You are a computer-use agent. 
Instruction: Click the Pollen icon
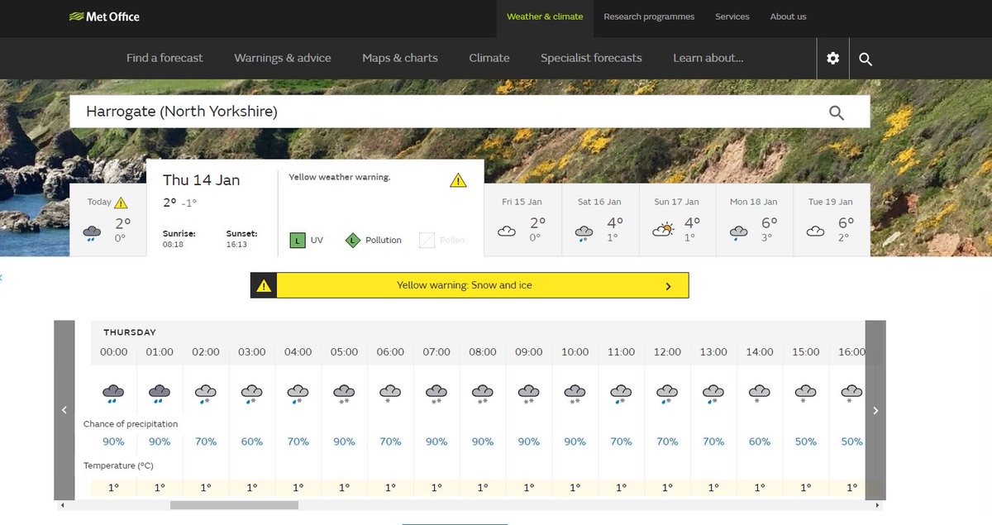(x=427, y=239)
